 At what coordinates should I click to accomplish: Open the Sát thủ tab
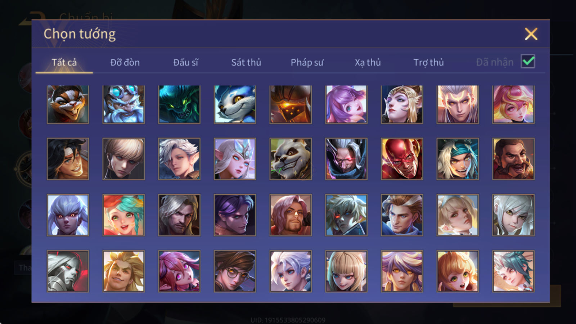246,62
